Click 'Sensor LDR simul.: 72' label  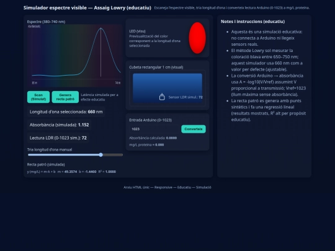[x=185, y=97]
